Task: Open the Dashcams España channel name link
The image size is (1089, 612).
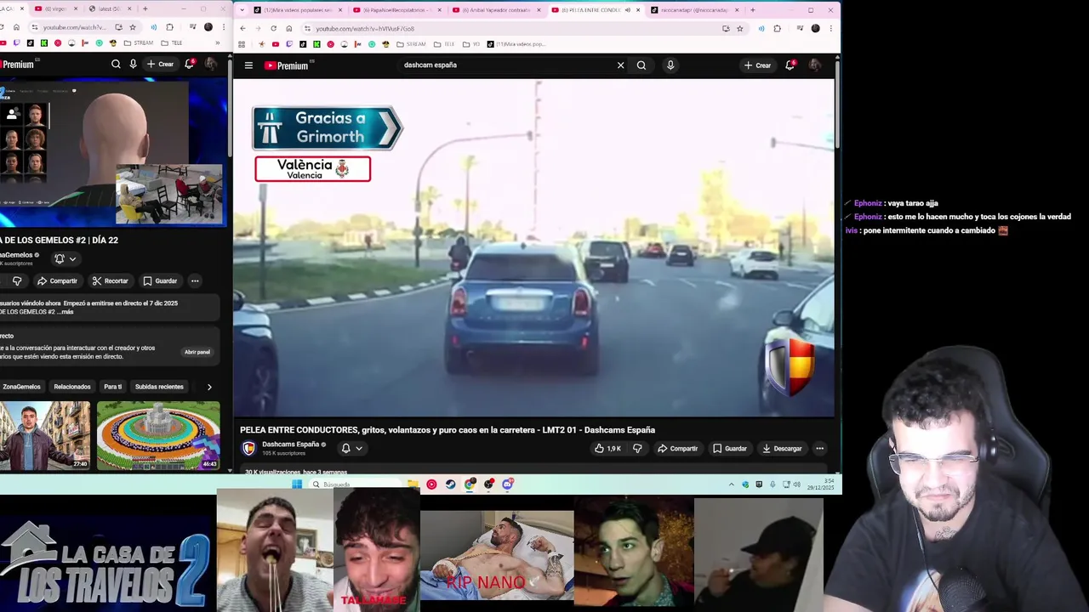Action: pos(290,445)
